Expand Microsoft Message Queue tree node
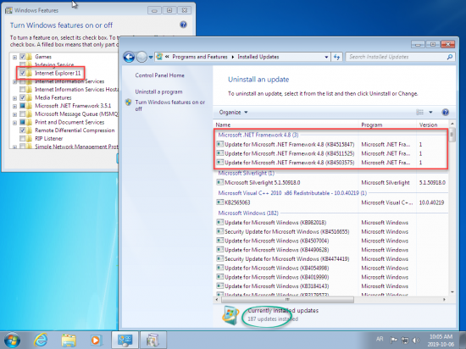This screenshot has height=349, width=466. coord(14,114)
